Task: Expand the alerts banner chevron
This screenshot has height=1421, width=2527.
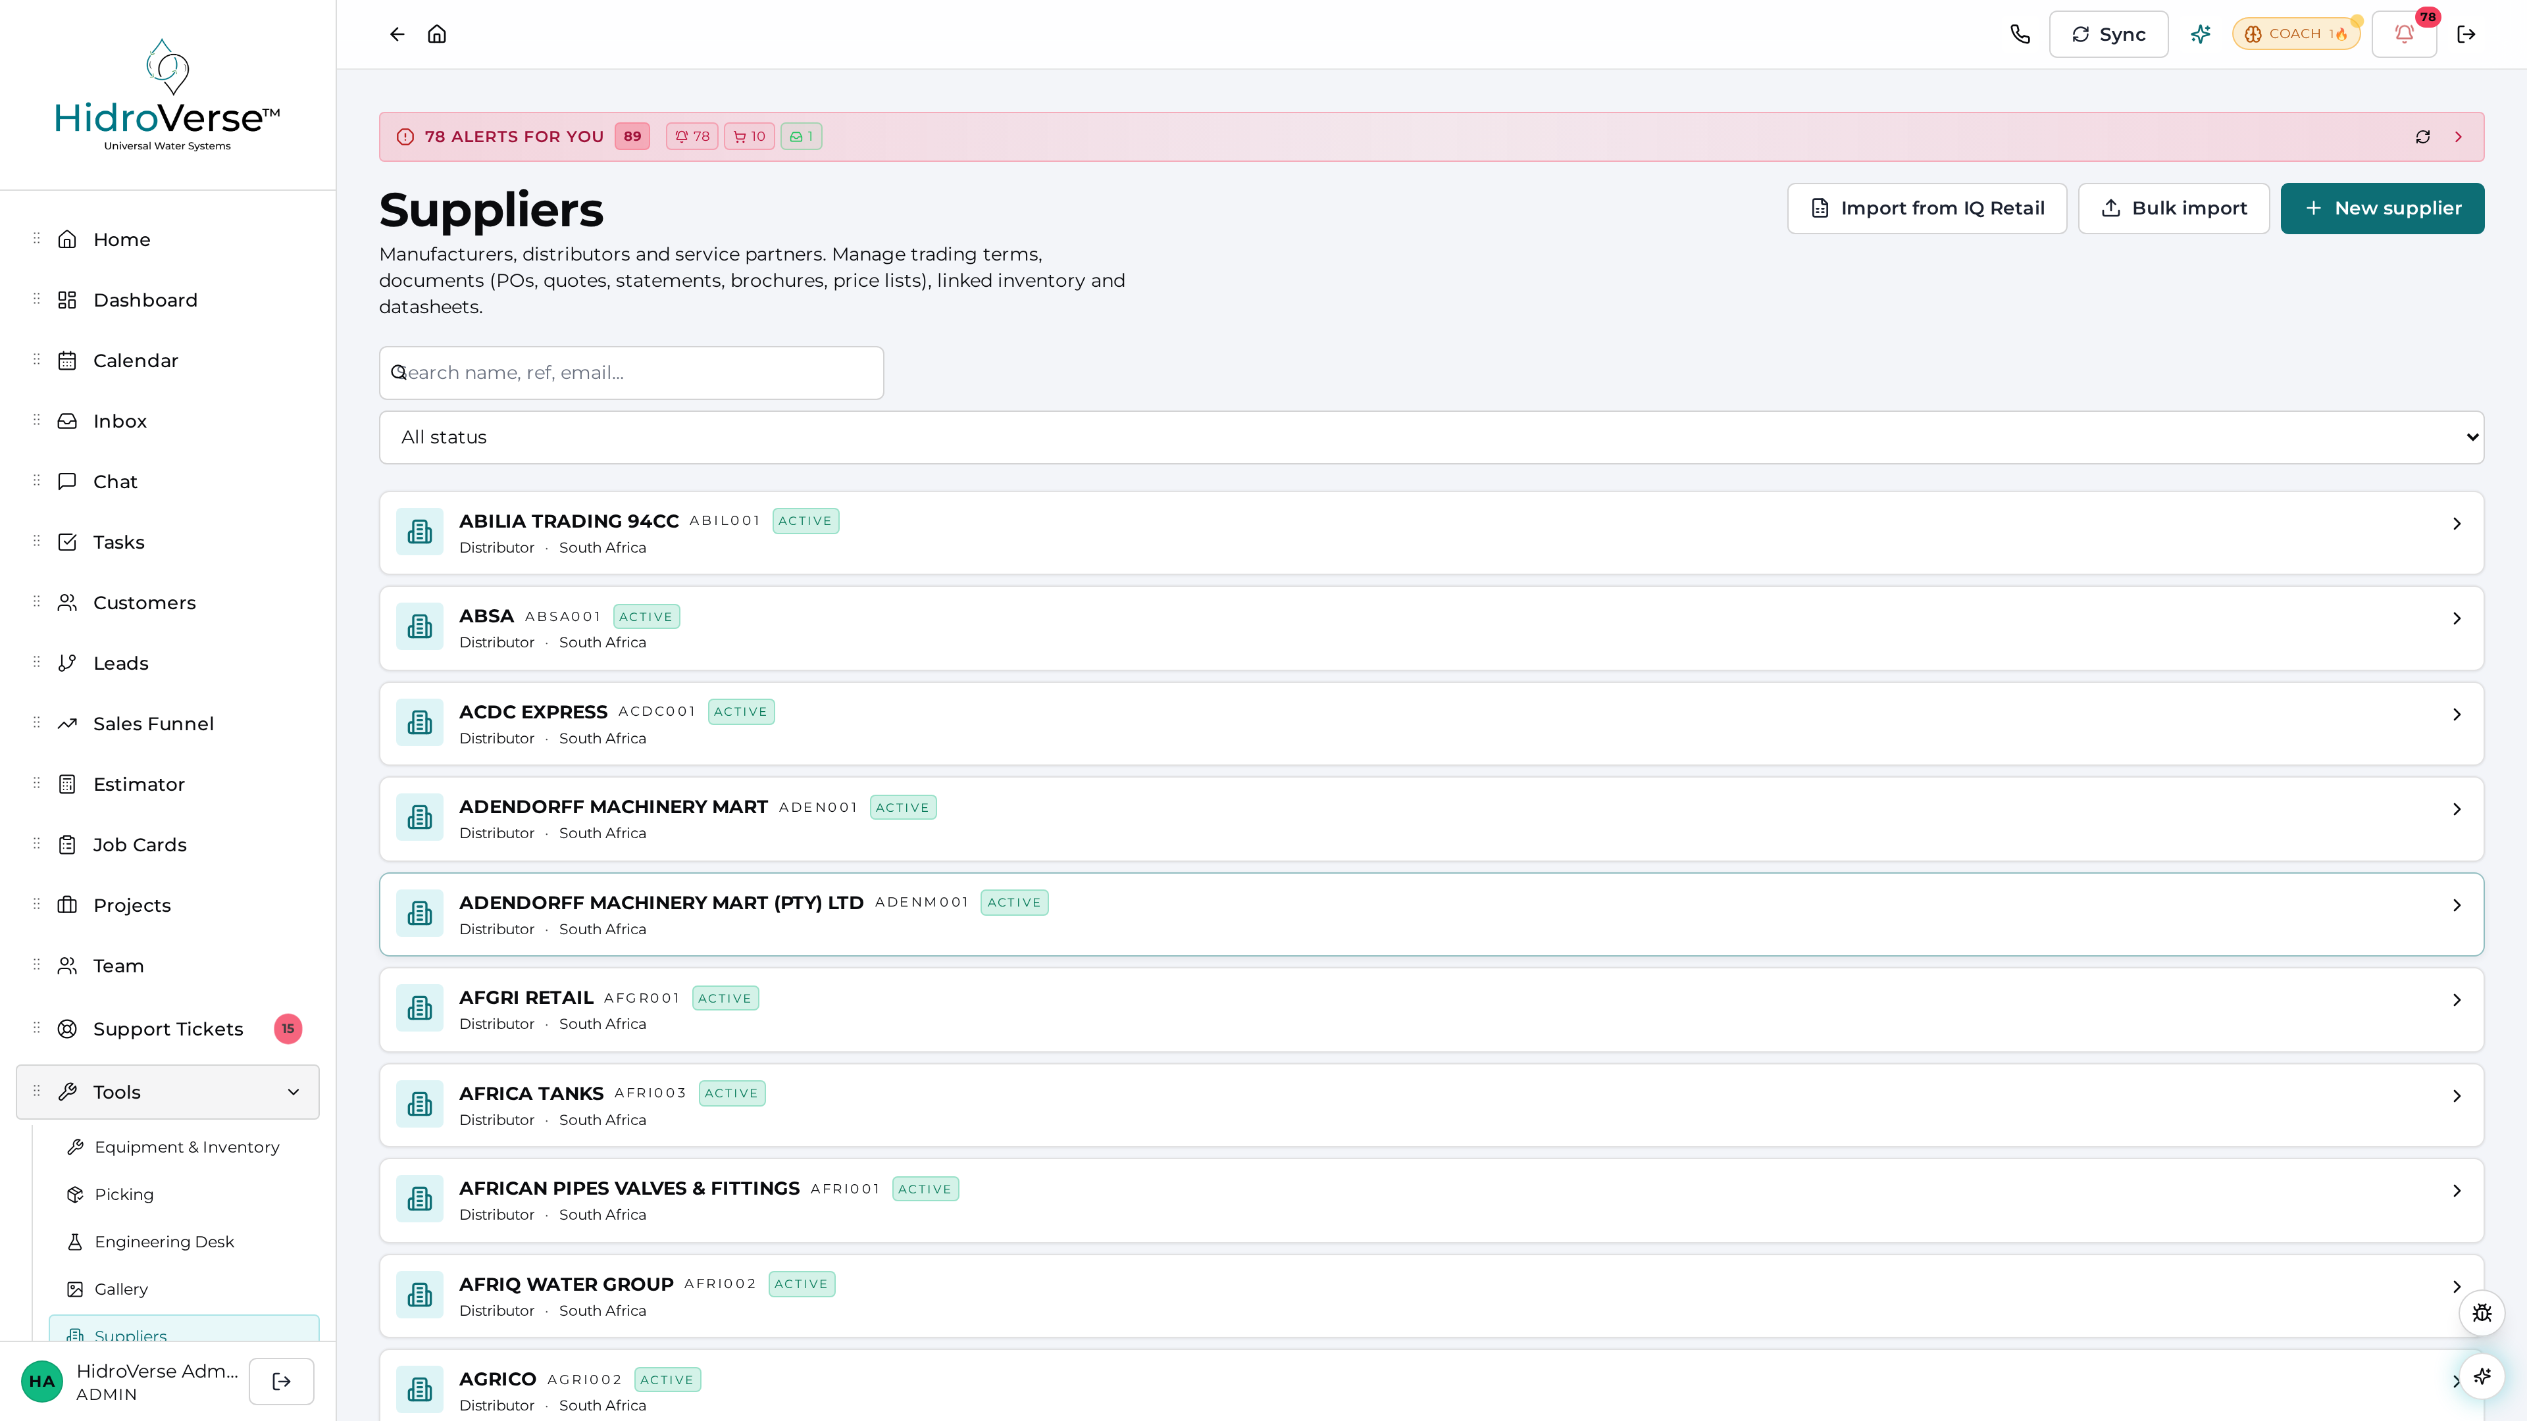Action: [2459, 137]
